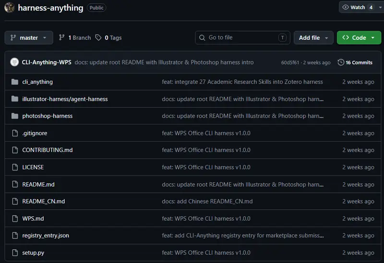The image size is (384, 263).
Task: Click the registry_entry.json file icon
Action: click(15, 235)
